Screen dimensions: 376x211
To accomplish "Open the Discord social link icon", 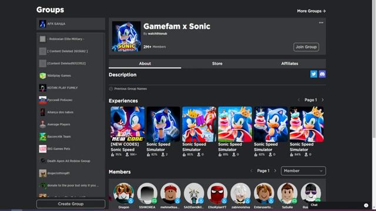I will pos(323,74).
